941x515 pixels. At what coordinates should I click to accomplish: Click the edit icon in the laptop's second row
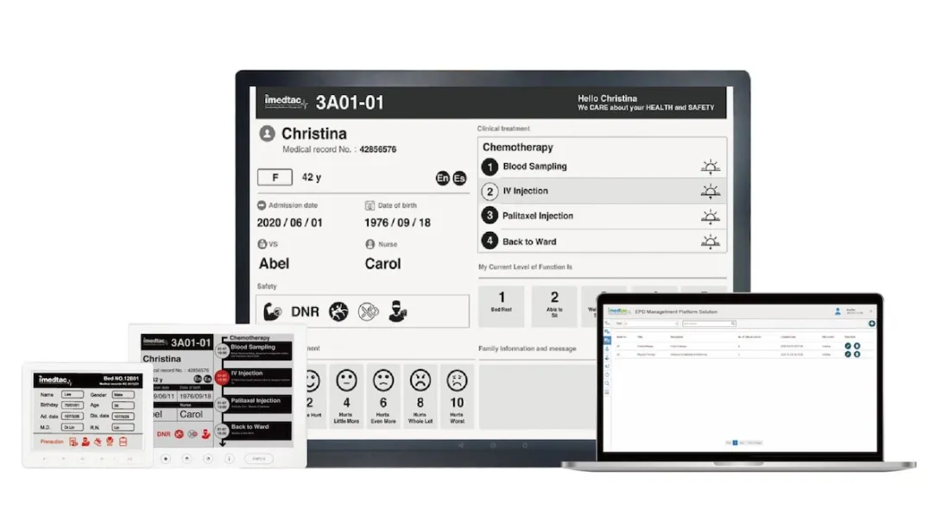coord(848,355)
